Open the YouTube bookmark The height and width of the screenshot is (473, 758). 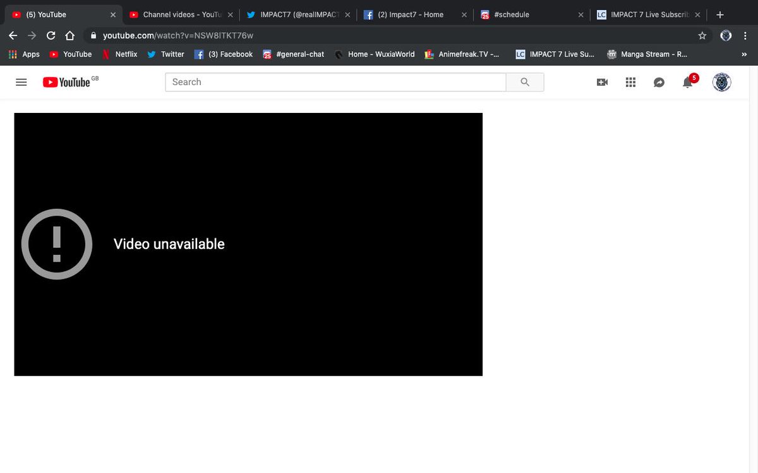(71, 54)
